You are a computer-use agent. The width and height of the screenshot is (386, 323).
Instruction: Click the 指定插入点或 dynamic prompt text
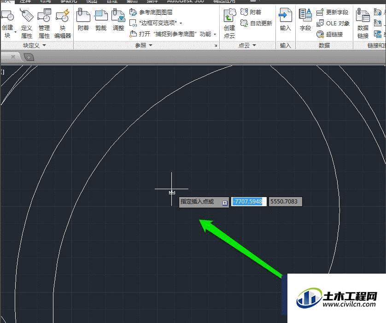(x=197, y=202)
